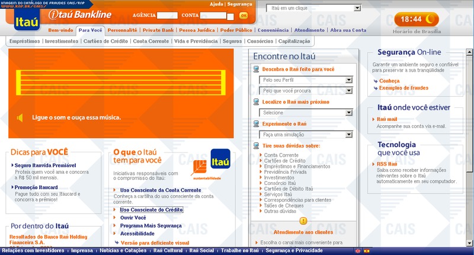Expand the 'Pelo seu Perfil' dropdown
The image size is (474, 255).
coord(306,79)
